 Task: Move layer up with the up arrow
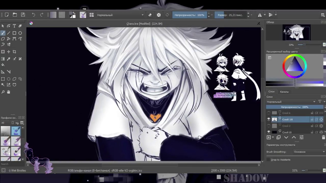pyautogui.click(x=294, y=137)
